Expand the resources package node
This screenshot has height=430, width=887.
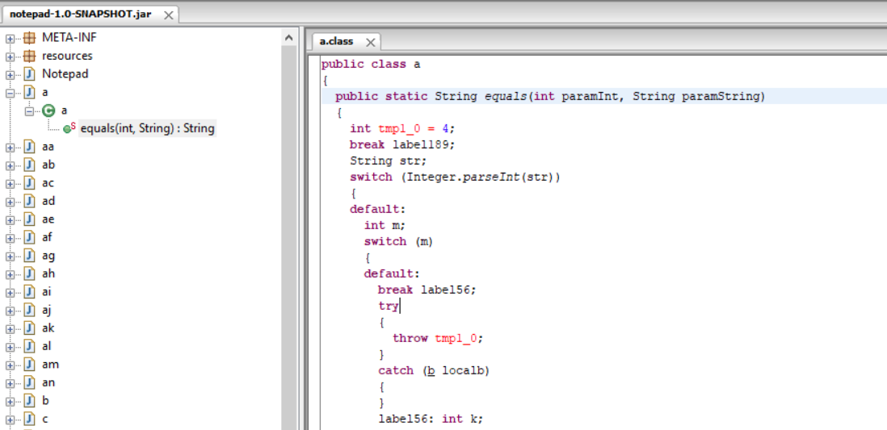tap(11, 56)
